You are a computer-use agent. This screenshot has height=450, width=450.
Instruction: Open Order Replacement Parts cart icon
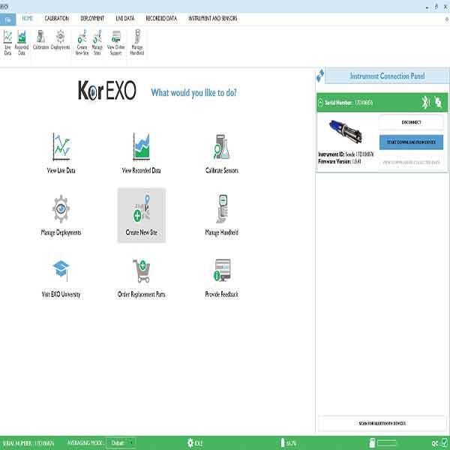(x=141, y=271)
